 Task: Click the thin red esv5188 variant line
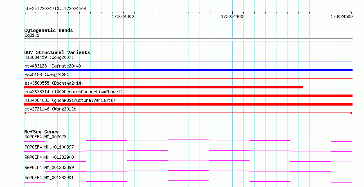coord(188,79)
